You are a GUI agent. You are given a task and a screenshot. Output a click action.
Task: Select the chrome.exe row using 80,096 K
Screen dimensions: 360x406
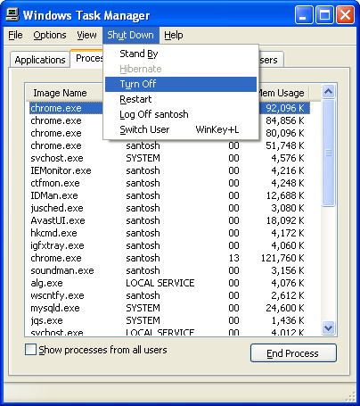point(169,133)
